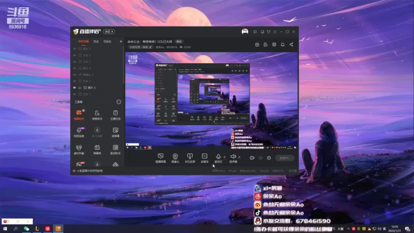Mute the 麦克风 microphone
Image resolution: width=414 pixels, height=233 pixels.
pyautogui.click(x=218, y=158)
